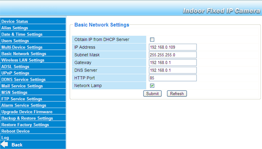This screenshot has width=262, height=149.
Task: Click the Indoor Fixed IP Camera title
Action: click(x=222, y=11)
